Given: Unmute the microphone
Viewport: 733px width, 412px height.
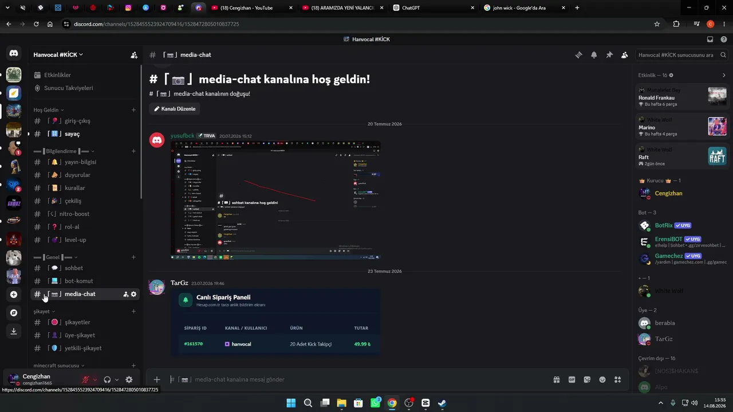Looking at the screenshot, I should pyautogui.click(x=85, y=379).
